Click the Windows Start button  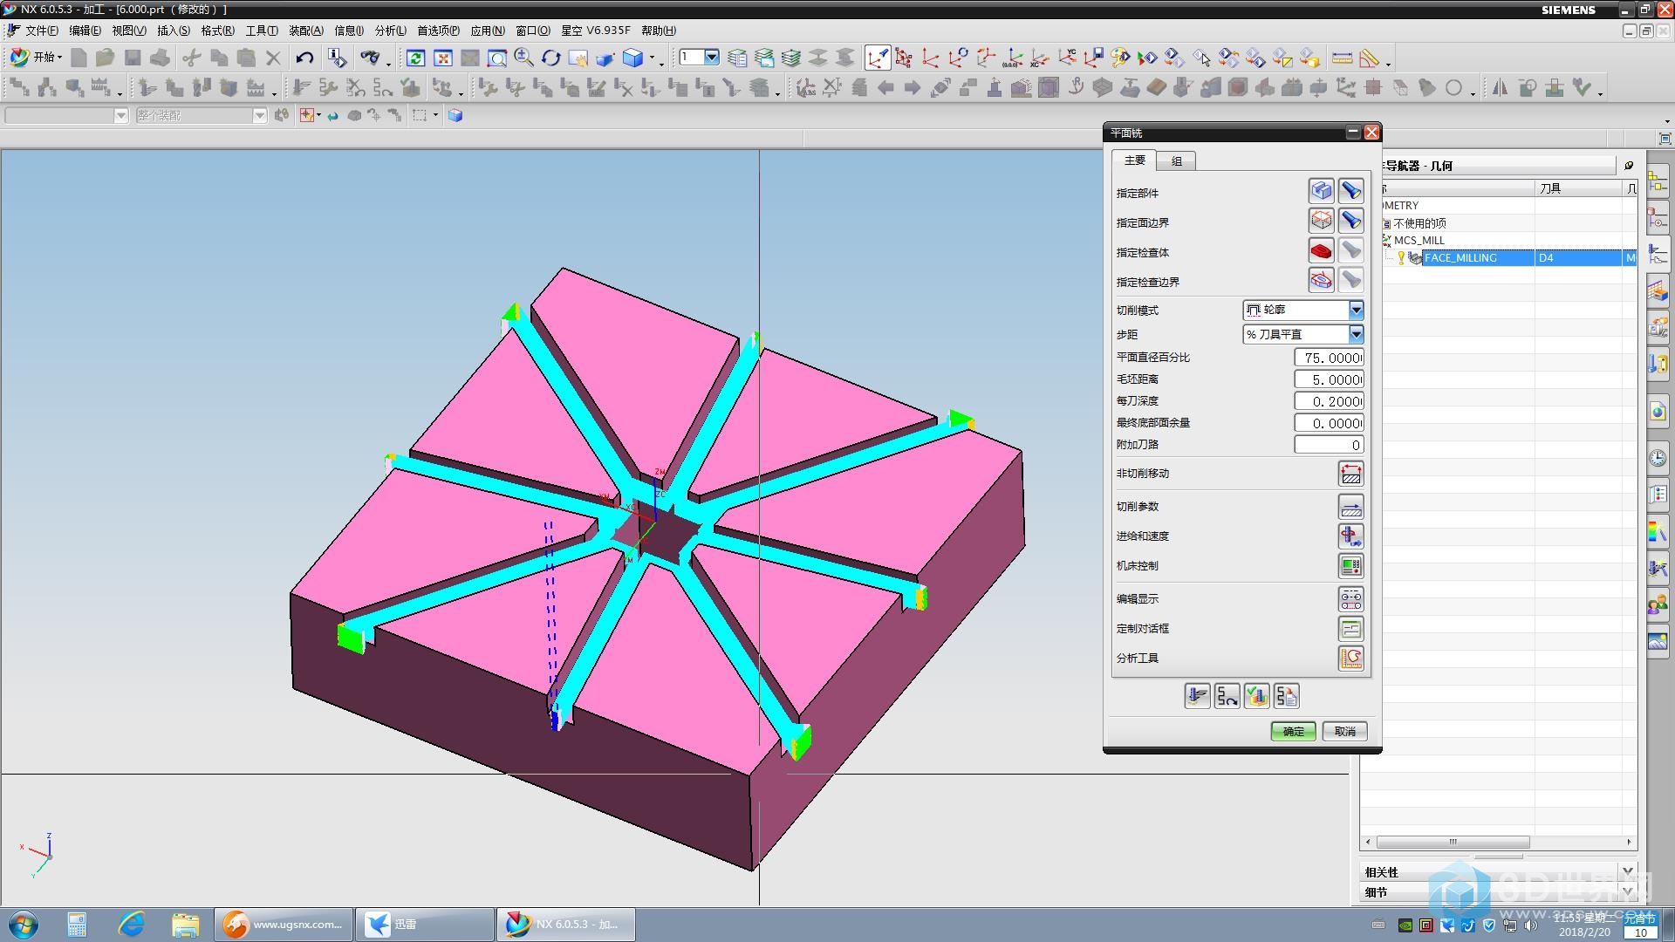(24, 924)
